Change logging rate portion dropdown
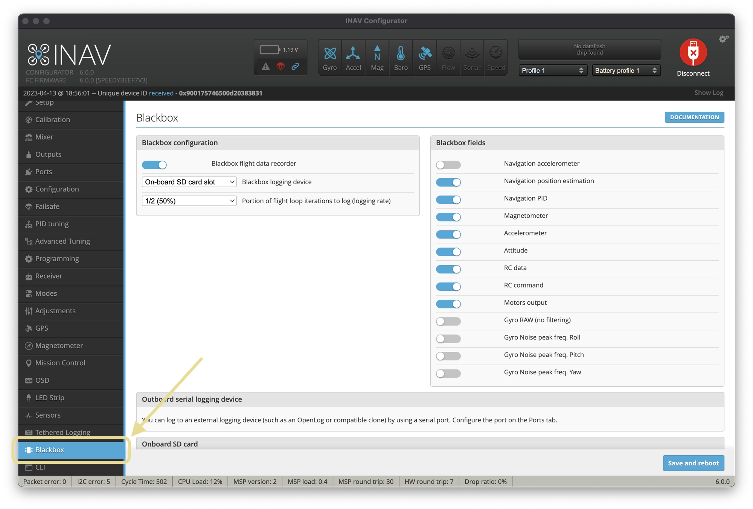Viewport: 753px width, 509px height. coord(189,201)
